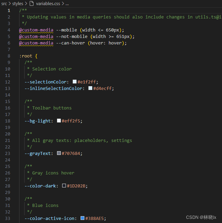Click line number 33 in the gutter
222x223 pixels.
8,218
